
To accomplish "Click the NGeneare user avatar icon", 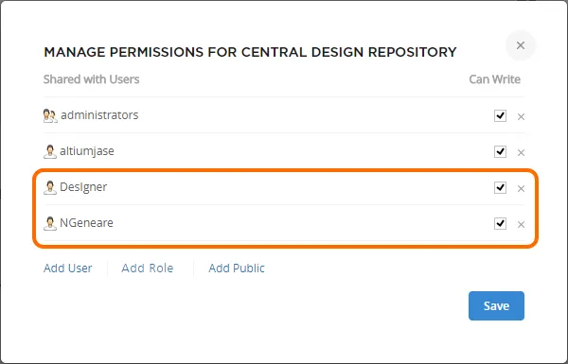I will (50, 223).
